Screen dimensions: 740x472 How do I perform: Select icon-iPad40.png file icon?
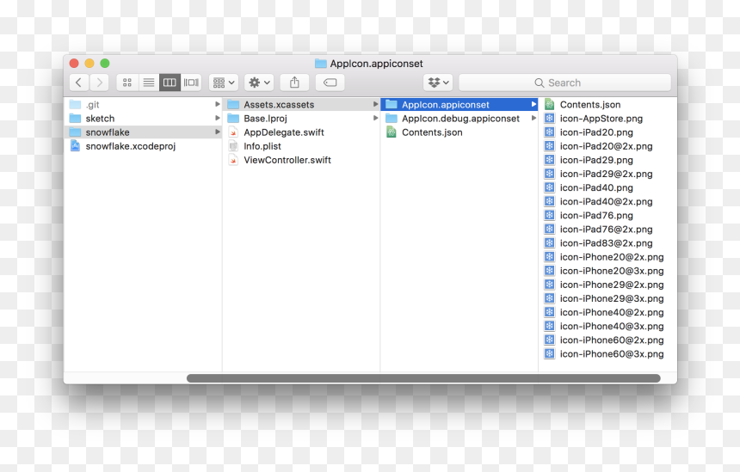(x=549, y=187)
